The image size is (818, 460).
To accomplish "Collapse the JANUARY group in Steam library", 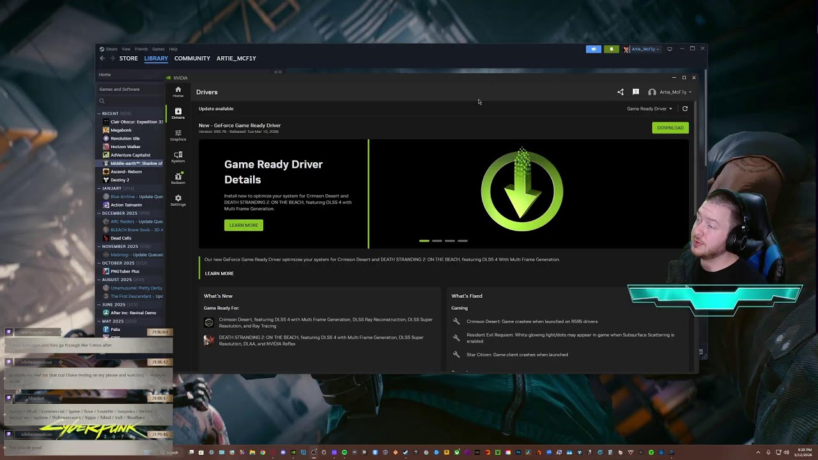I will pyautogui.click(x=99, y=188).
